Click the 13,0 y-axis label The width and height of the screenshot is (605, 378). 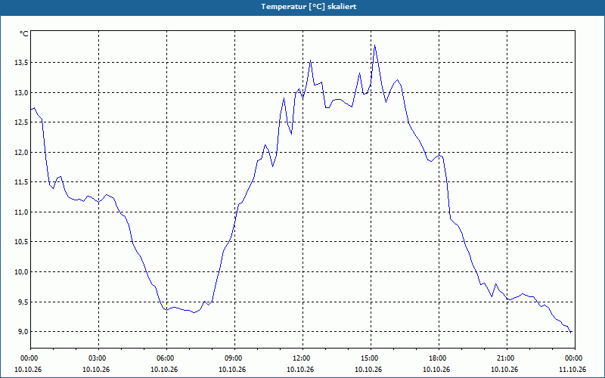[21, 93]
